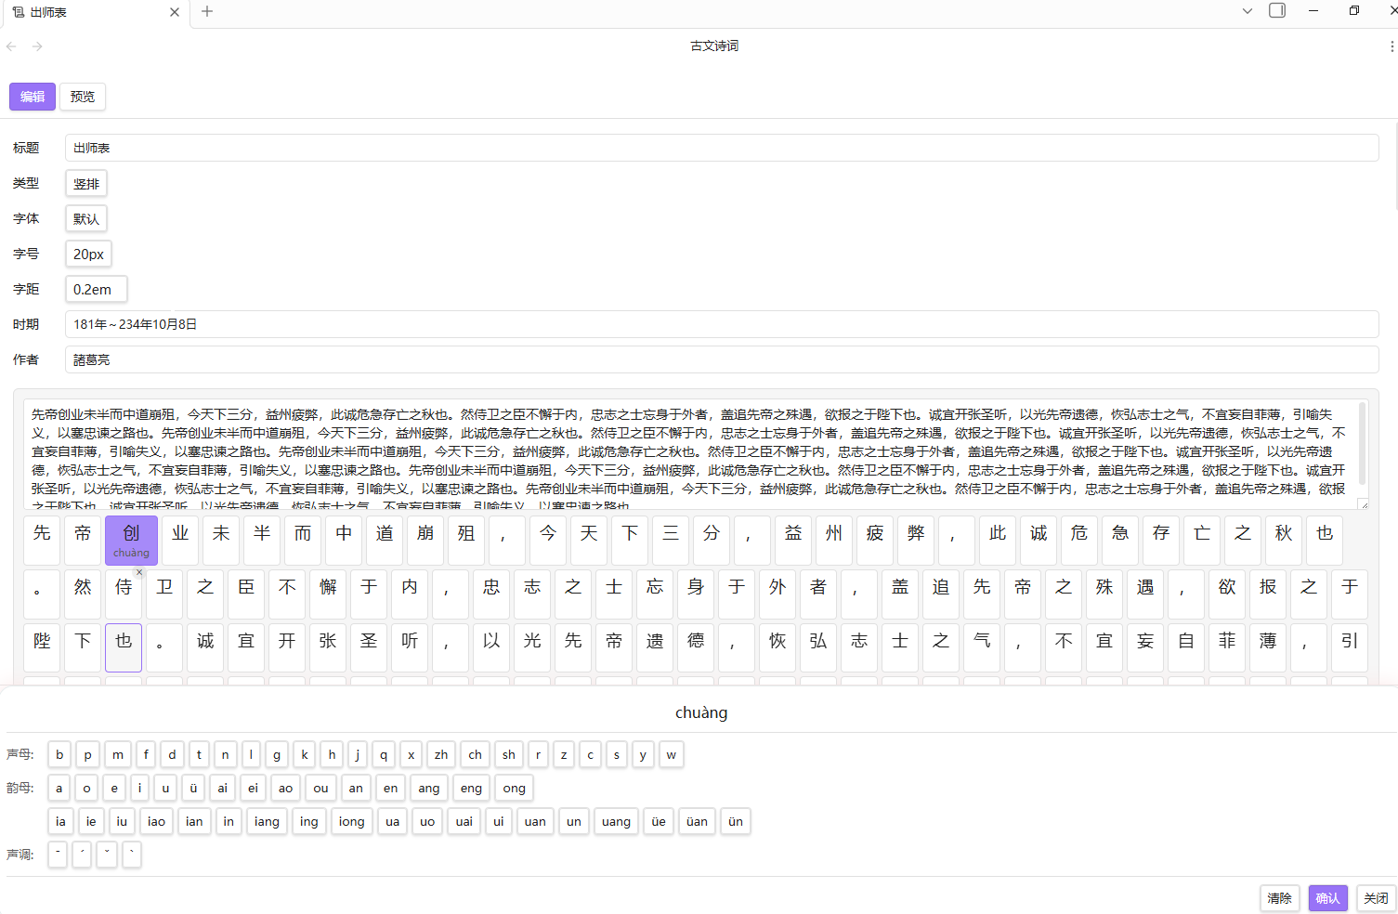Image resolution: width=1398 pixels, height=914 pixels.
Task: Select the highlighted 创 character tile
Action: [131, 540]
